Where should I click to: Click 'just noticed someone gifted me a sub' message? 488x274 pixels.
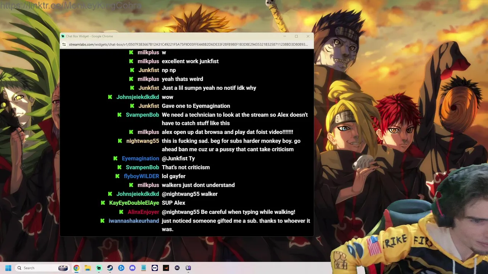tap(236, 225)
